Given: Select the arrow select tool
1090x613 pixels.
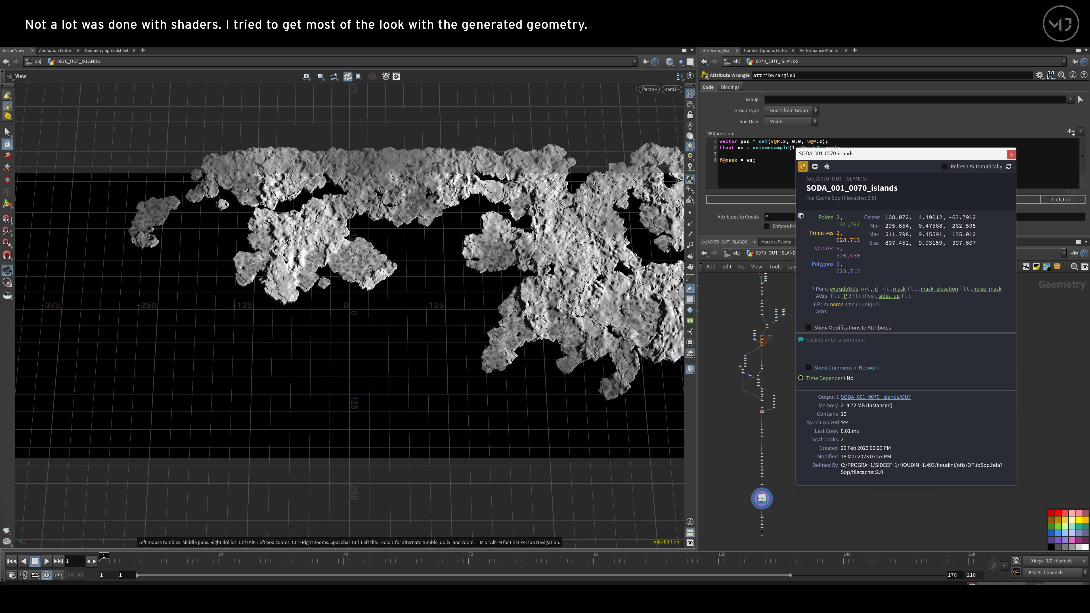Looking at the screenshot, I should pos(7,132).
